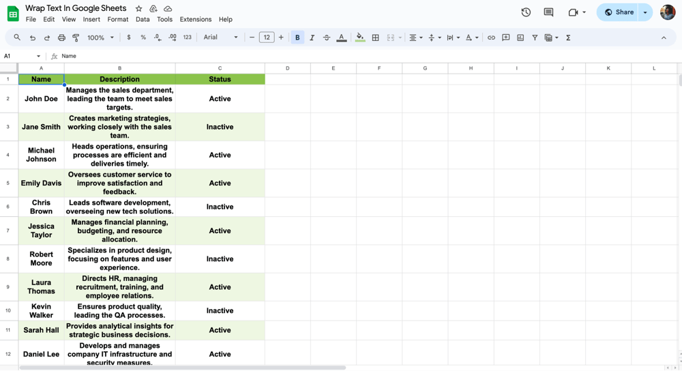Open the Extensions menu

point(196,20)
